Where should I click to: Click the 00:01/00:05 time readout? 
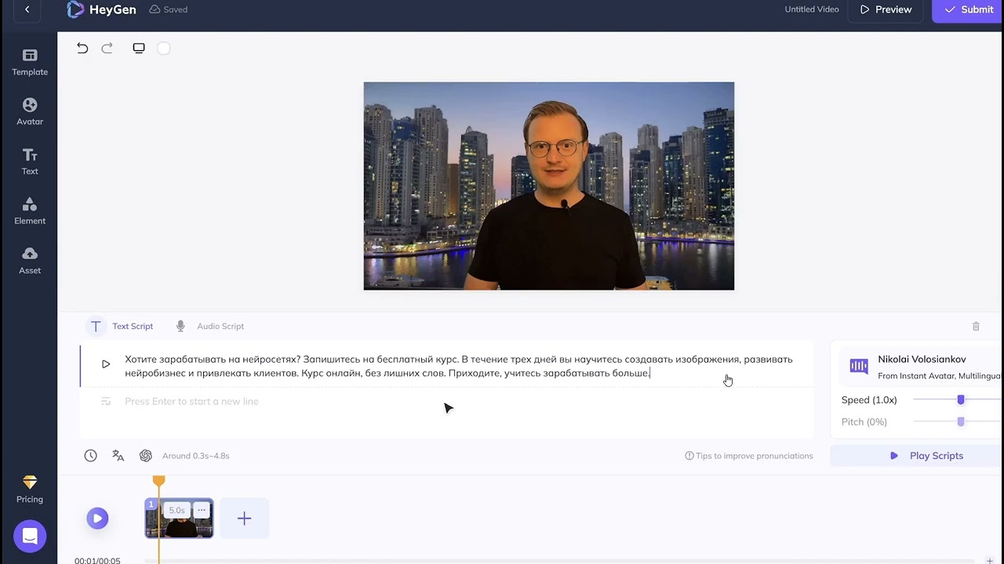(97, 560)
